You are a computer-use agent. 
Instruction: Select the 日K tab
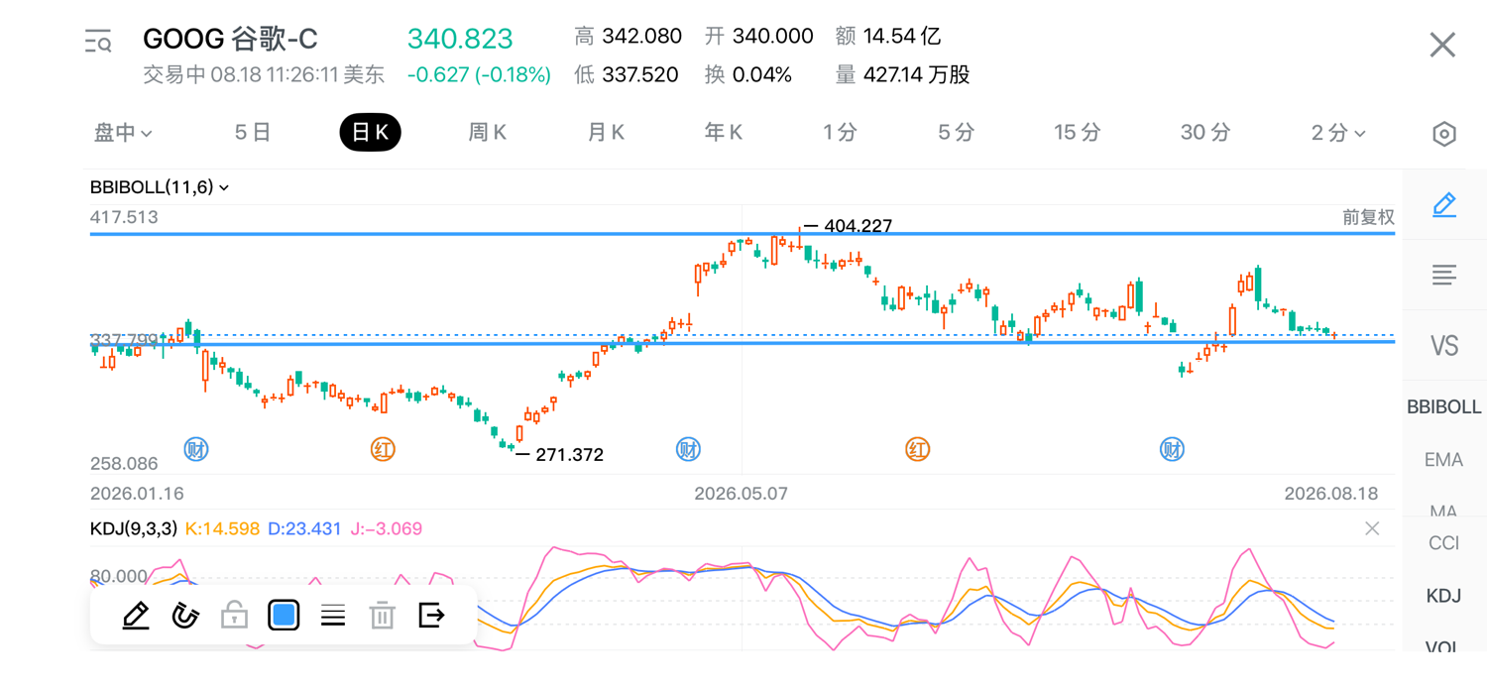tap(370, 133)
